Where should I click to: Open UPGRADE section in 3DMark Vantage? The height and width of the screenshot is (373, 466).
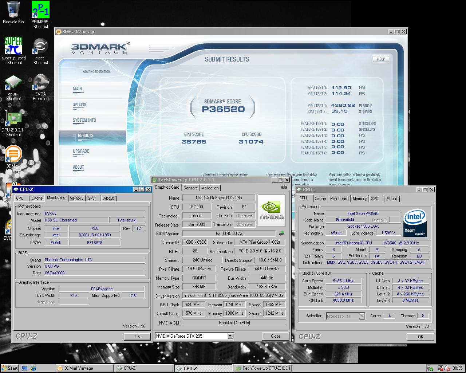[x=81, y=151]
